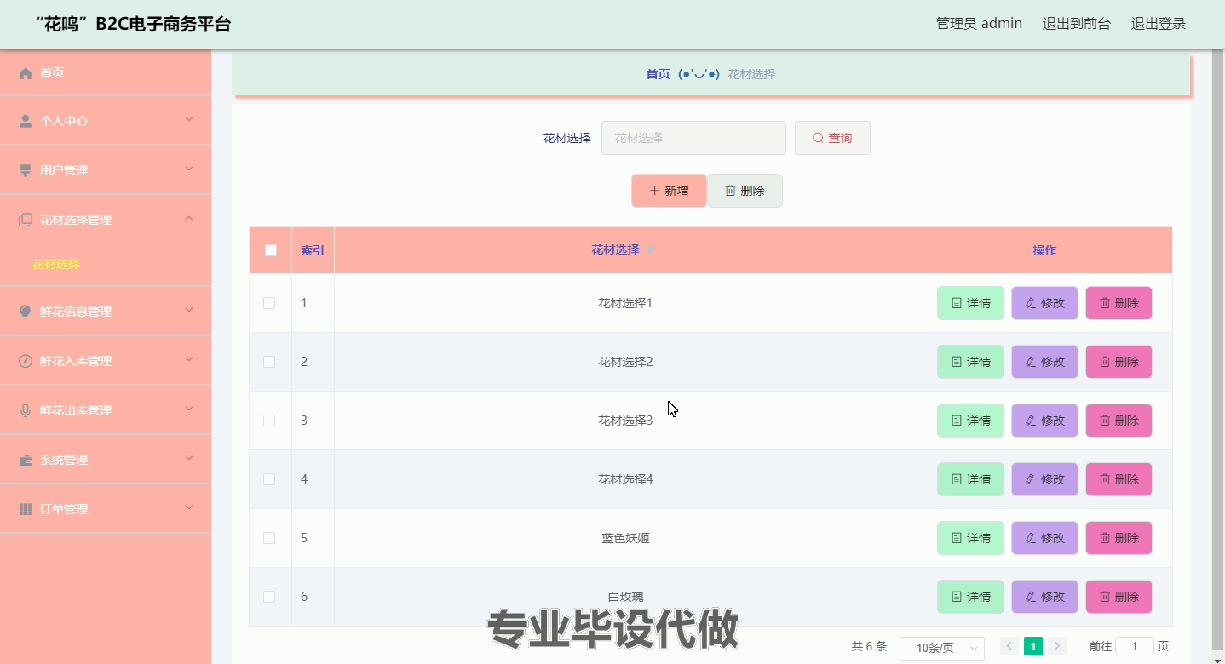Click the plus icon in 新增 button
Screen dimensions: 1225x664
pyautogui.click(x=654, y=191)
